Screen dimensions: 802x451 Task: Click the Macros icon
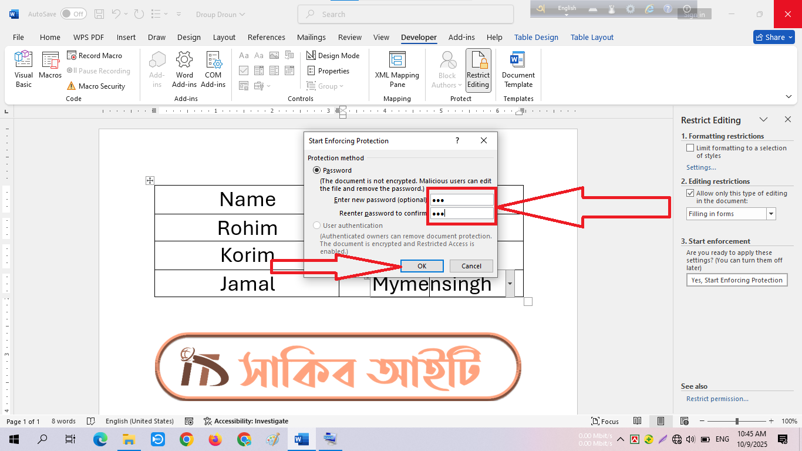(50, 66)
